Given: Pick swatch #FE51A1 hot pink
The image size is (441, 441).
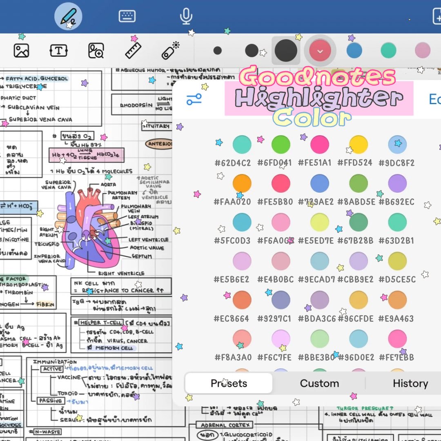Looking at the screenshot, I should [x=319, y=145].
